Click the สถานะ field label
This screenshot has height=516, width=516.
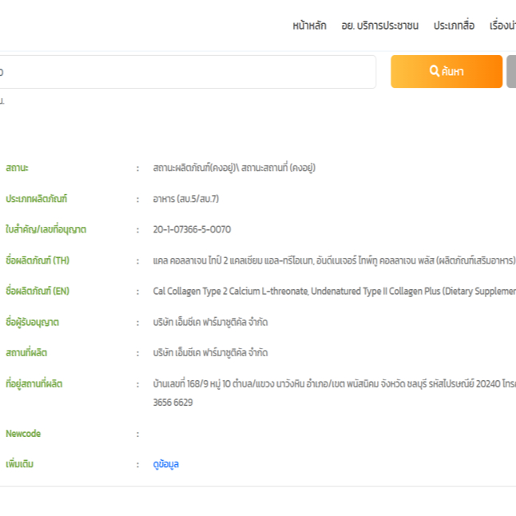(x=17, y=168)
